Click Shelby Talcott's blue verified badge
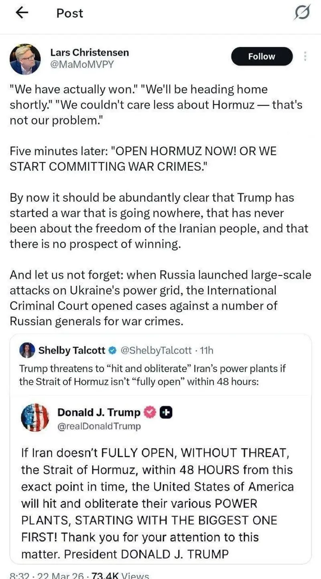 tap(113, 351)
